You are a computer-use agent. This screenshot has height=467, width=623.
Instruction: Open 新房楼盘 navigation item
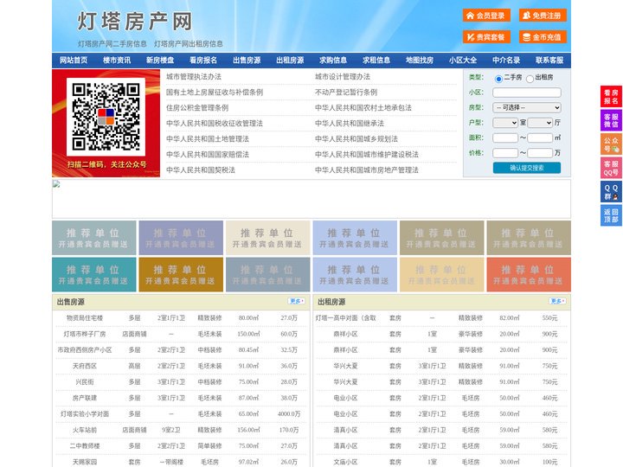tap(160, 61)
